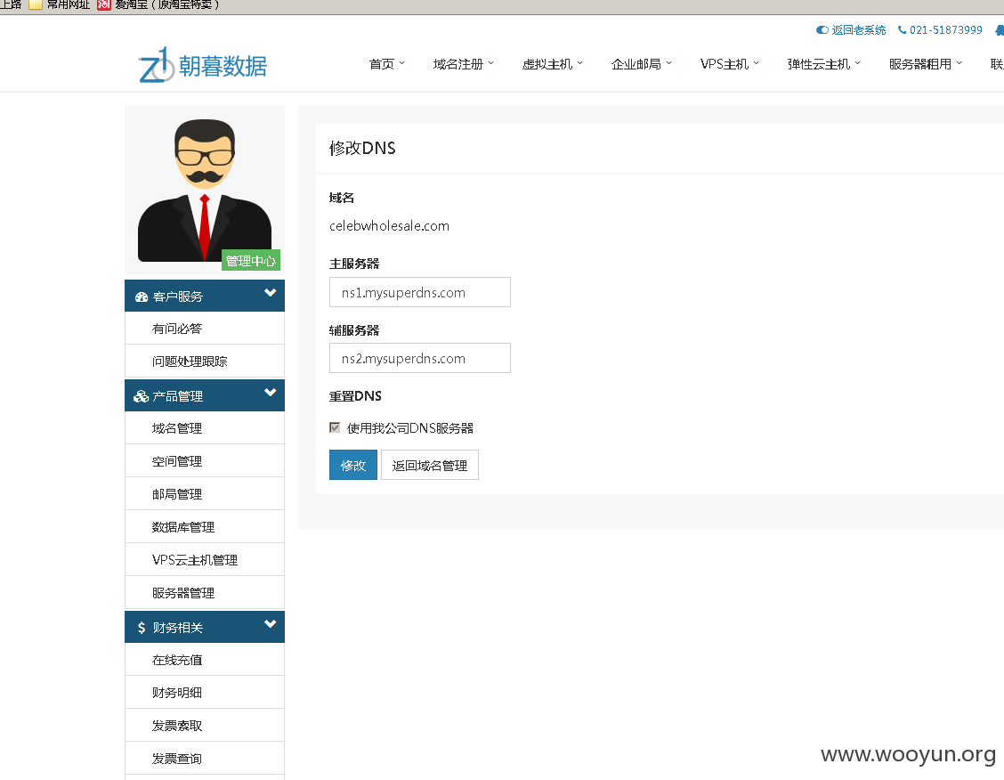Image resolution: width=1004 pixels, height=780 pixels.
Task: Open the 常用网址 bookmark folder icon
Action: [36, 4]
